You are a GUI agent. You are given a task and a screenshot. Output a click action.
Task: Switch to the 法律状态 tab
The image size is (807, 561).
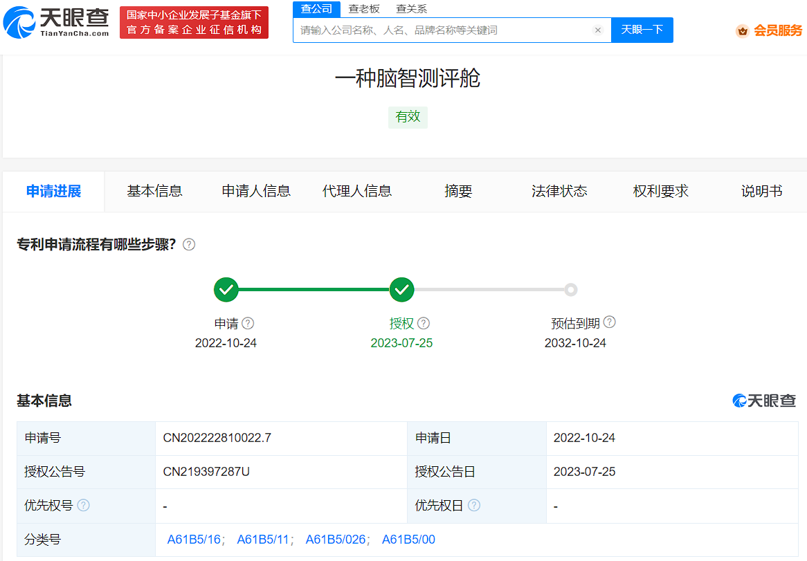(x=559, y=192)
